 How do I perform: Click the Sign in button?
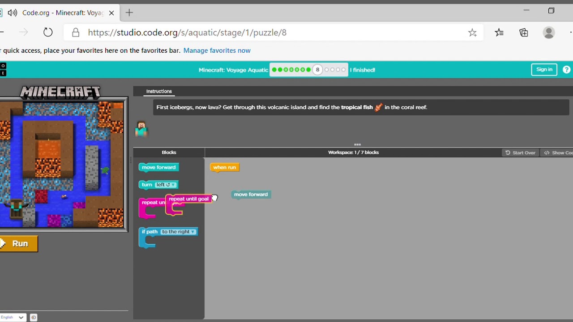544,69
